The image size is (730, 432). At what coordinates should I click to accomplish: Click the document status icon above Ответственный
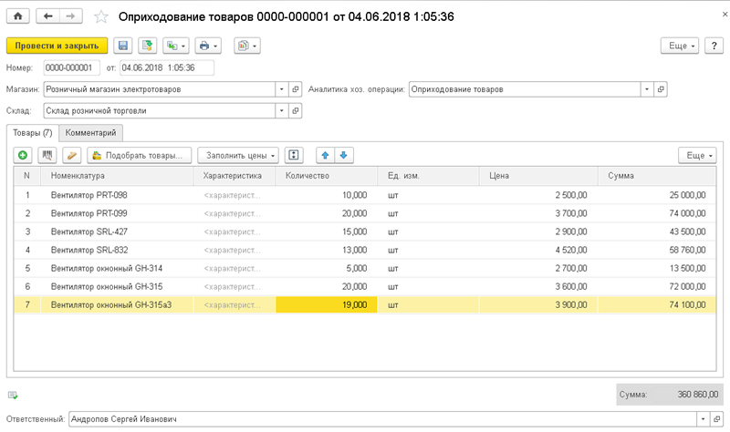[x=13, y=396]
